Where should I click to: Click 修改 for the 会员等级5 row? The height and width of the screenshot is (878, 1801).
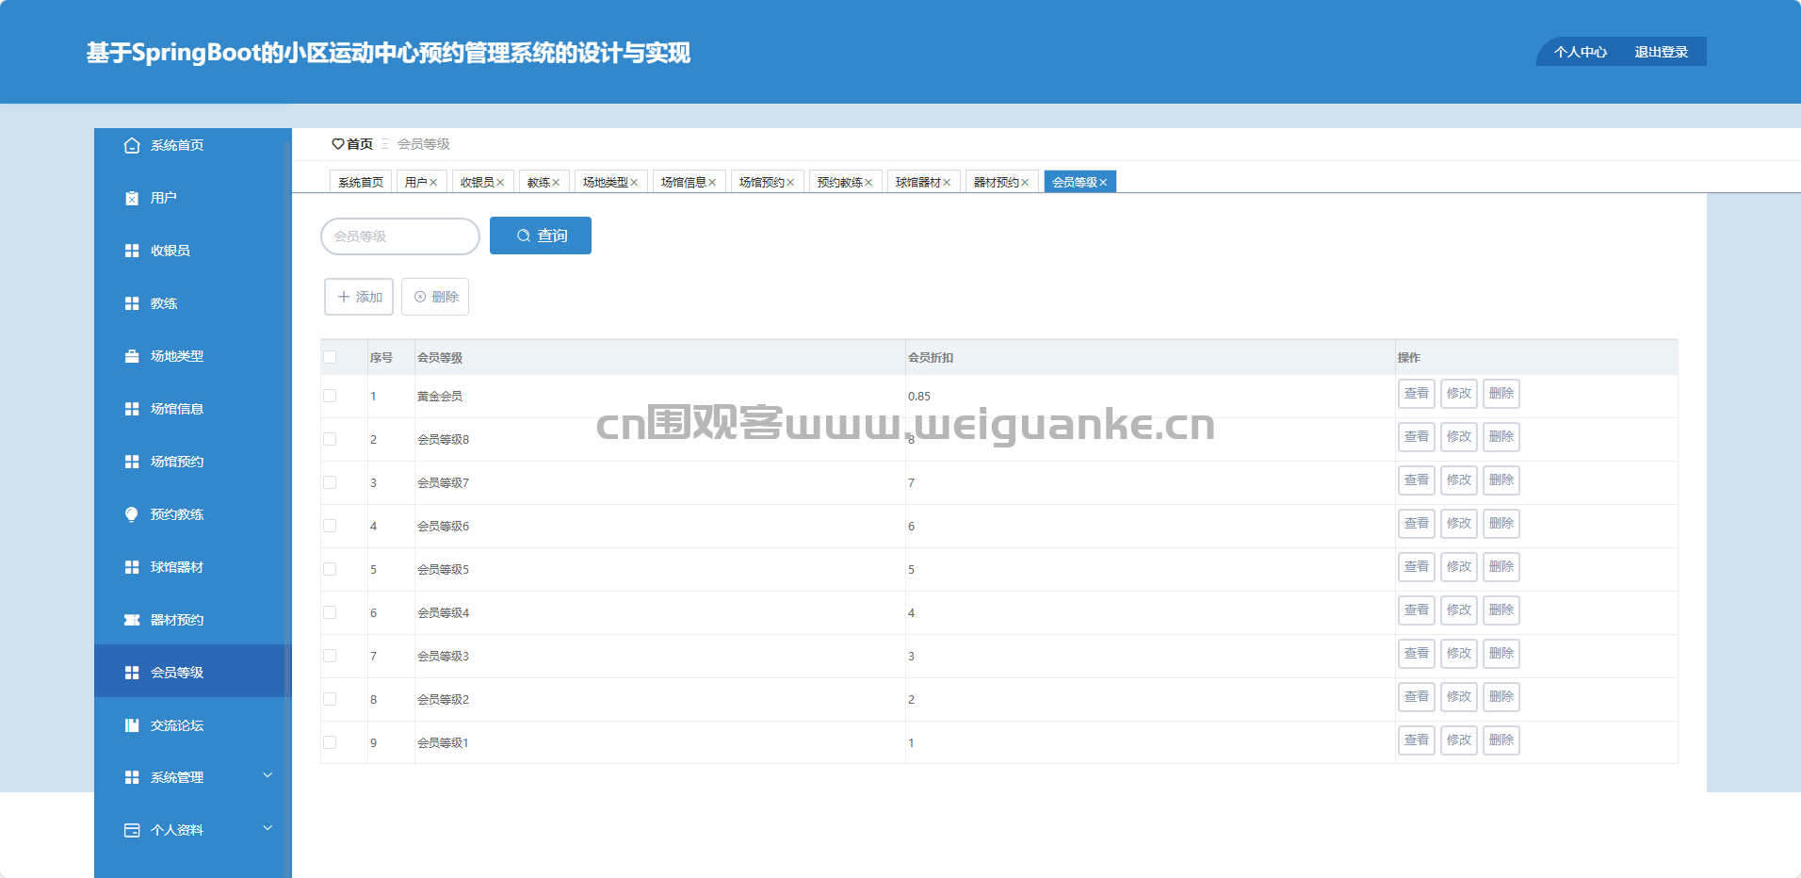coord(1459,567)
